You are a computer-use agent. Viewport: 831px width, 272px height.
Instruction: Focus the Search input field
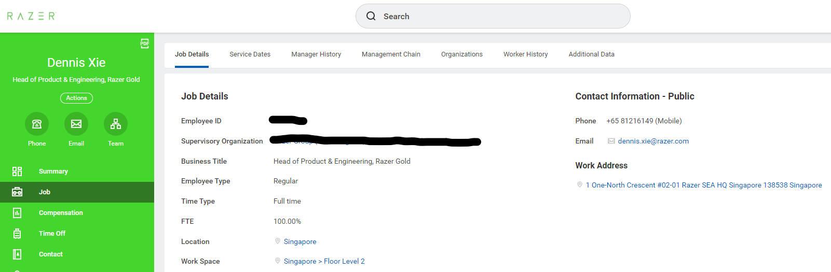493,16
